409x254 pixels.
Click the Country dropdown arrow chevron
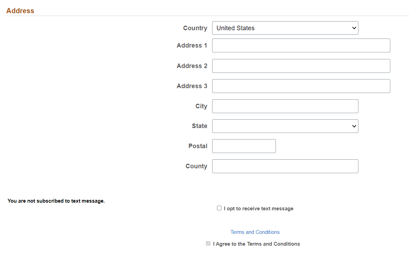pos(354,28)
